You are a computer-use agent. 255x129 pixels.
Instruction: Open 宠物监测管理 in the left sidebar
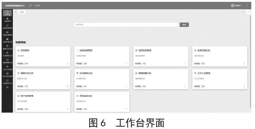[7, 34]
